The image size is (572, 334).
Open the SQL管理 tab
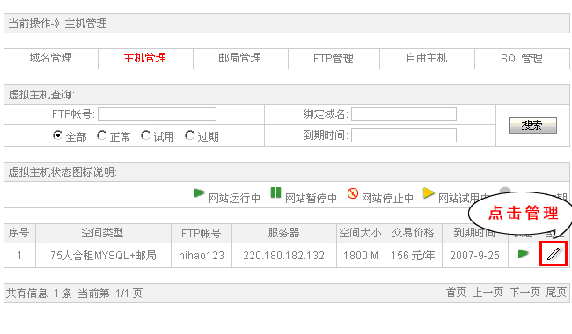click(x=522, y=58)
